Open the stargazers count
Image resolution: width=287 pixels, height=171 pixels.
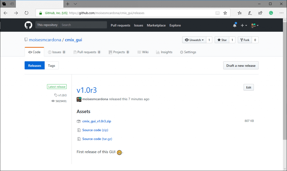232,40
